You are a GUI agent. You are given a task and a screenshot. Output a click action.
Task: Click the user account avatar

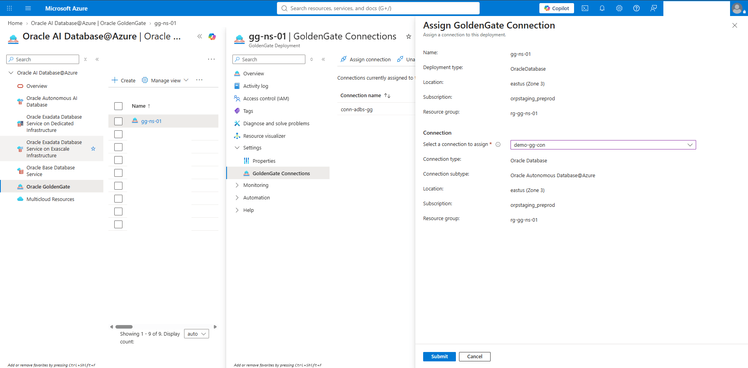738,8
